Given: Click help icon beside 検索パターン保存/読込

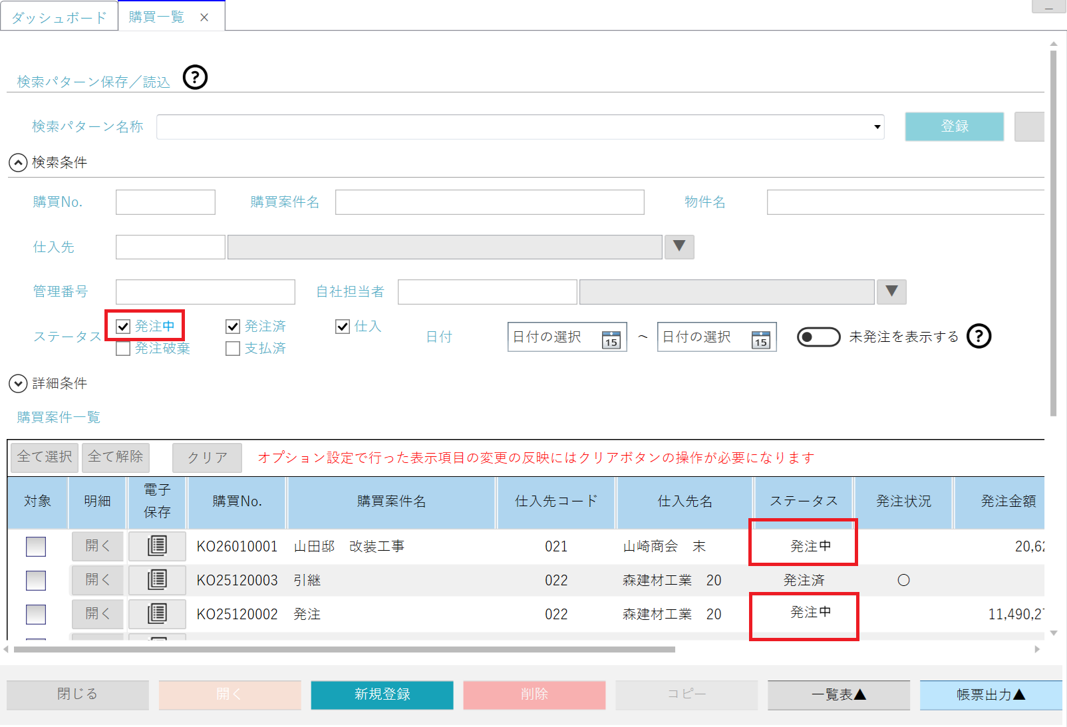Looking at the screenshot, I should pyautogui.click(x=195, y=78).
